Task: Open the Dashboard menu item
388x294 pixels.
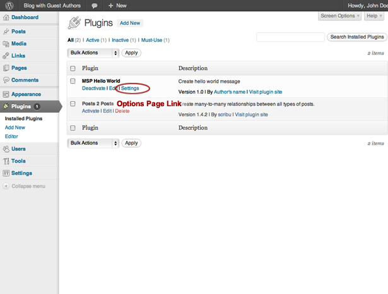Action: 25,17
